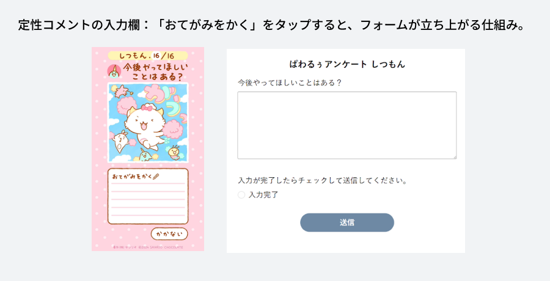Click the ぱわるぅアンケート しつもん form heading
This screenshot has width=550, height=281.
[x=346, y=64]
